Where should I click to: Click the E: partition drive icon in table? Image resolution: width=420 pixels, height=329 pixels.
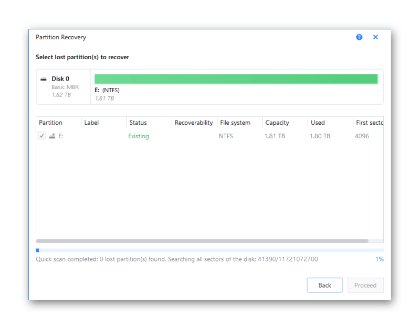pyautogui.click(x=52, y=136)
